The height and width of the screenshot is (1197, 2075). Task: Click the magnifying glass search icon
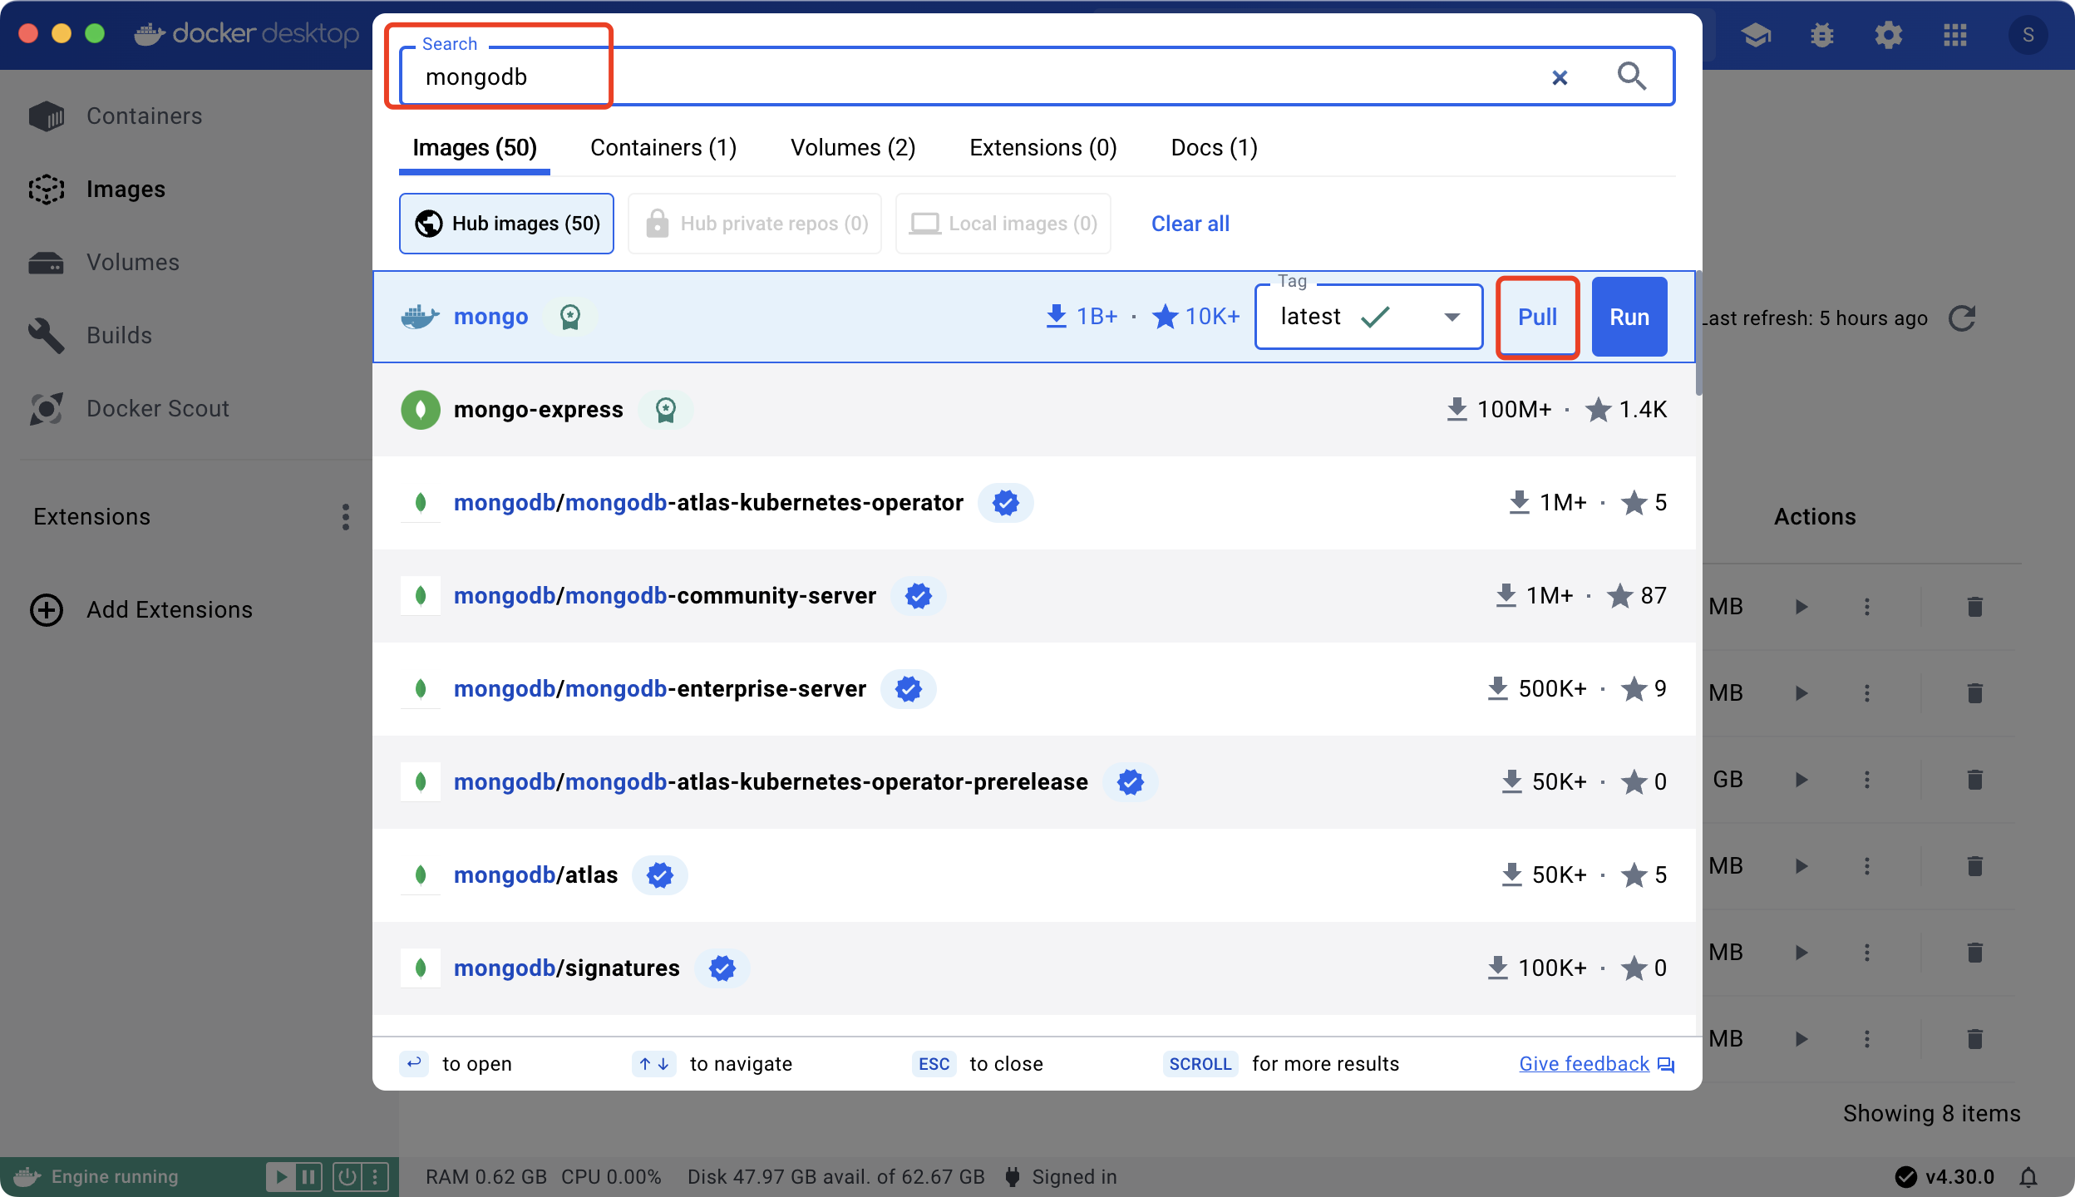click(1631, 76)
